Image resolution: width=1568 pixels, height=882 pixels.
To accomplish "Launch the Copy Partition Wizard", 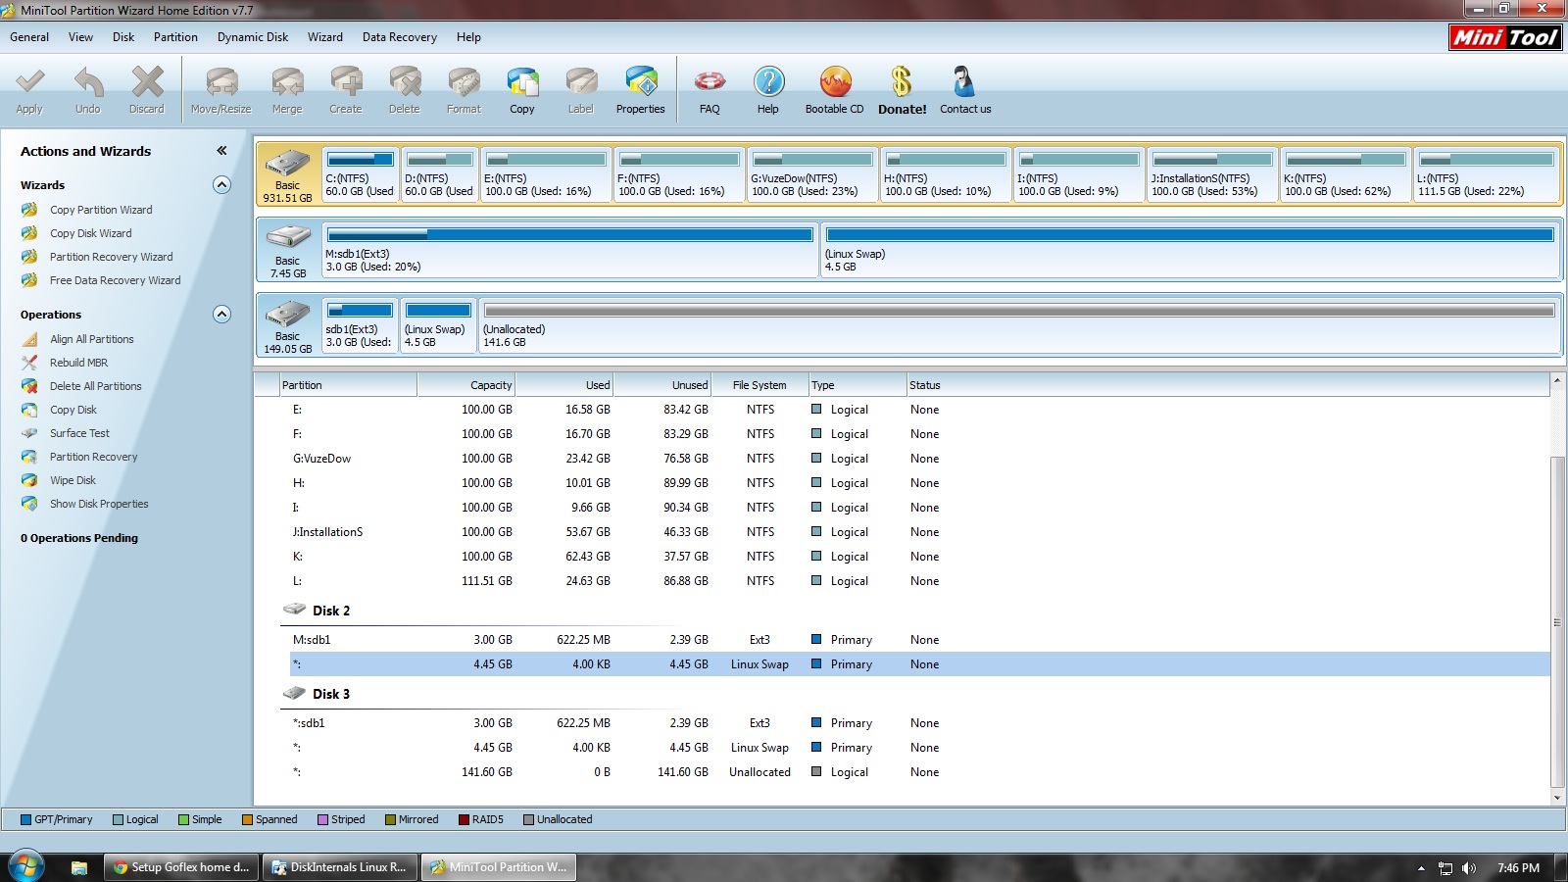I will (101, 210).
